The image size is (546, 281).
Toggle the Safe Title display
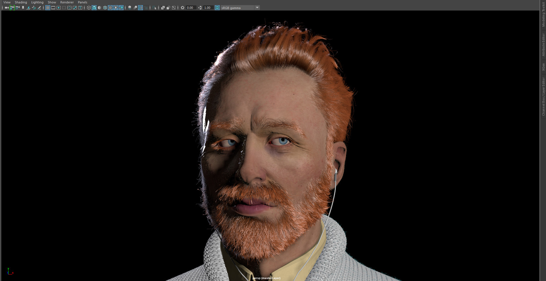(x=80, y=7)
